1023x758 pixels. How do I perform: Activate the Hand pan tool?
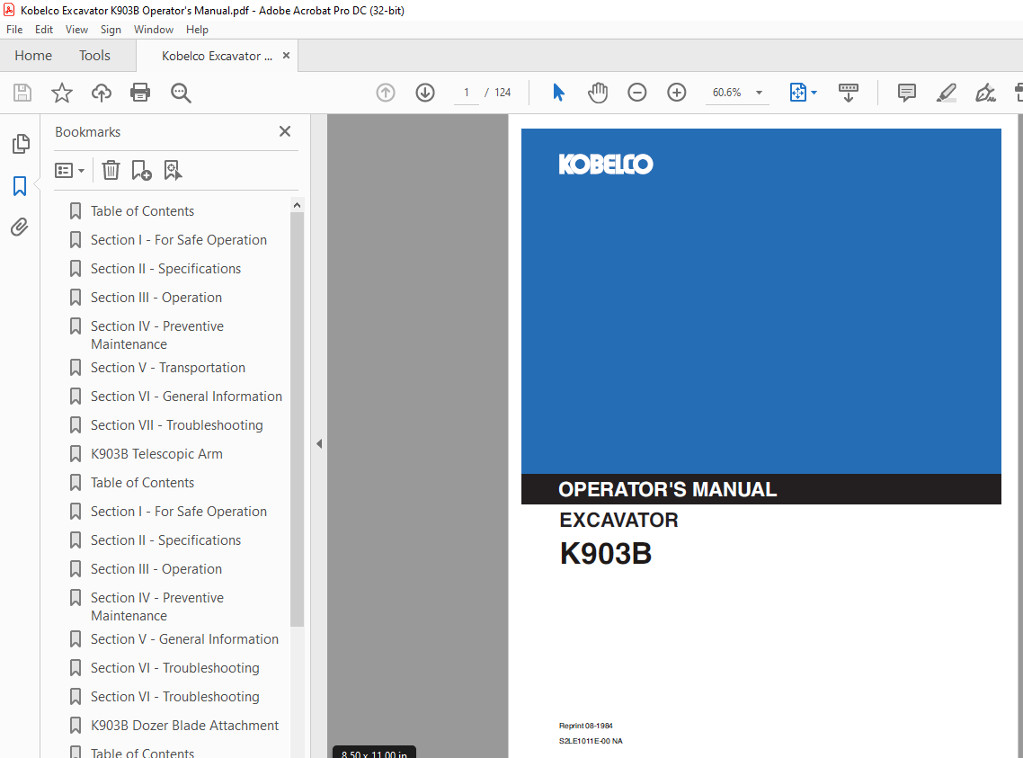click(598, 93)
